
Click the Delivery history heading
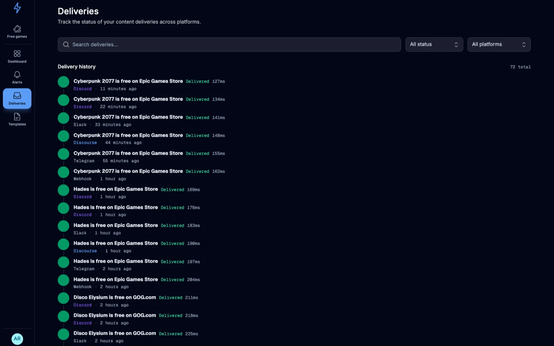point(77,67)
